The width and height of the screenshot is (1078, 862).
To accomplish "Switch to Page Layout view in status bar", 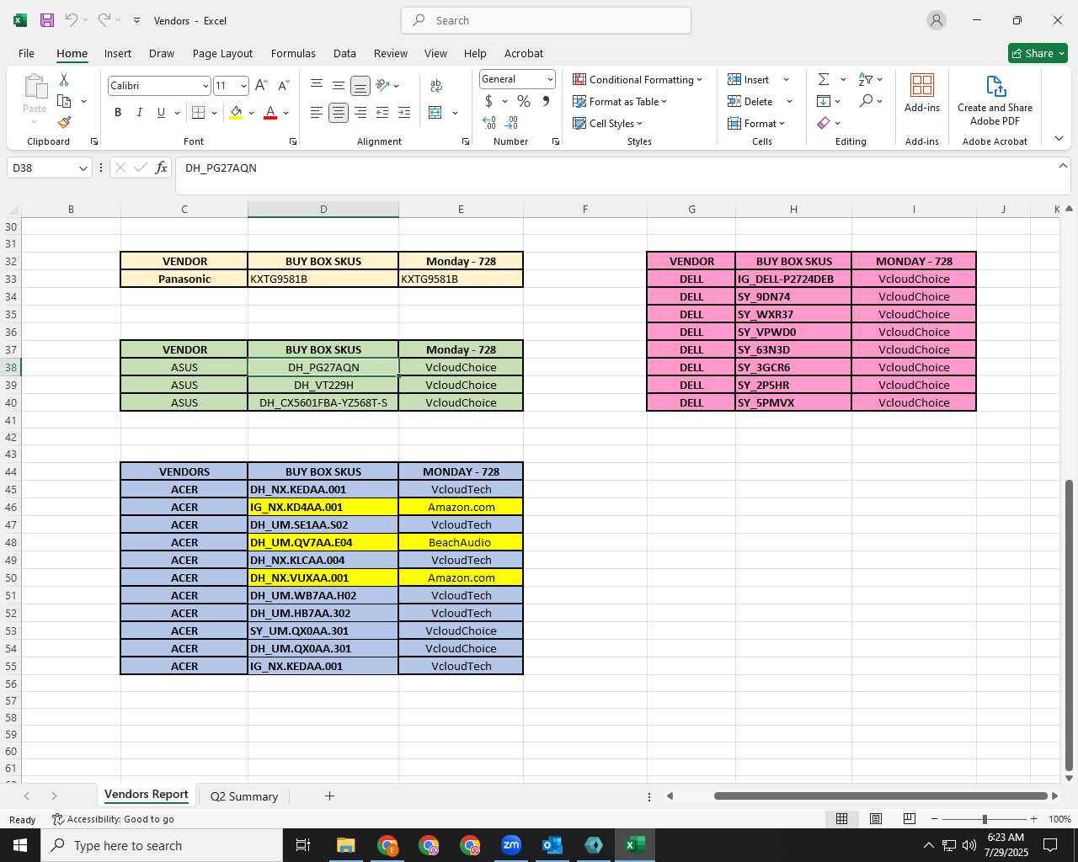I will [876, 819].
